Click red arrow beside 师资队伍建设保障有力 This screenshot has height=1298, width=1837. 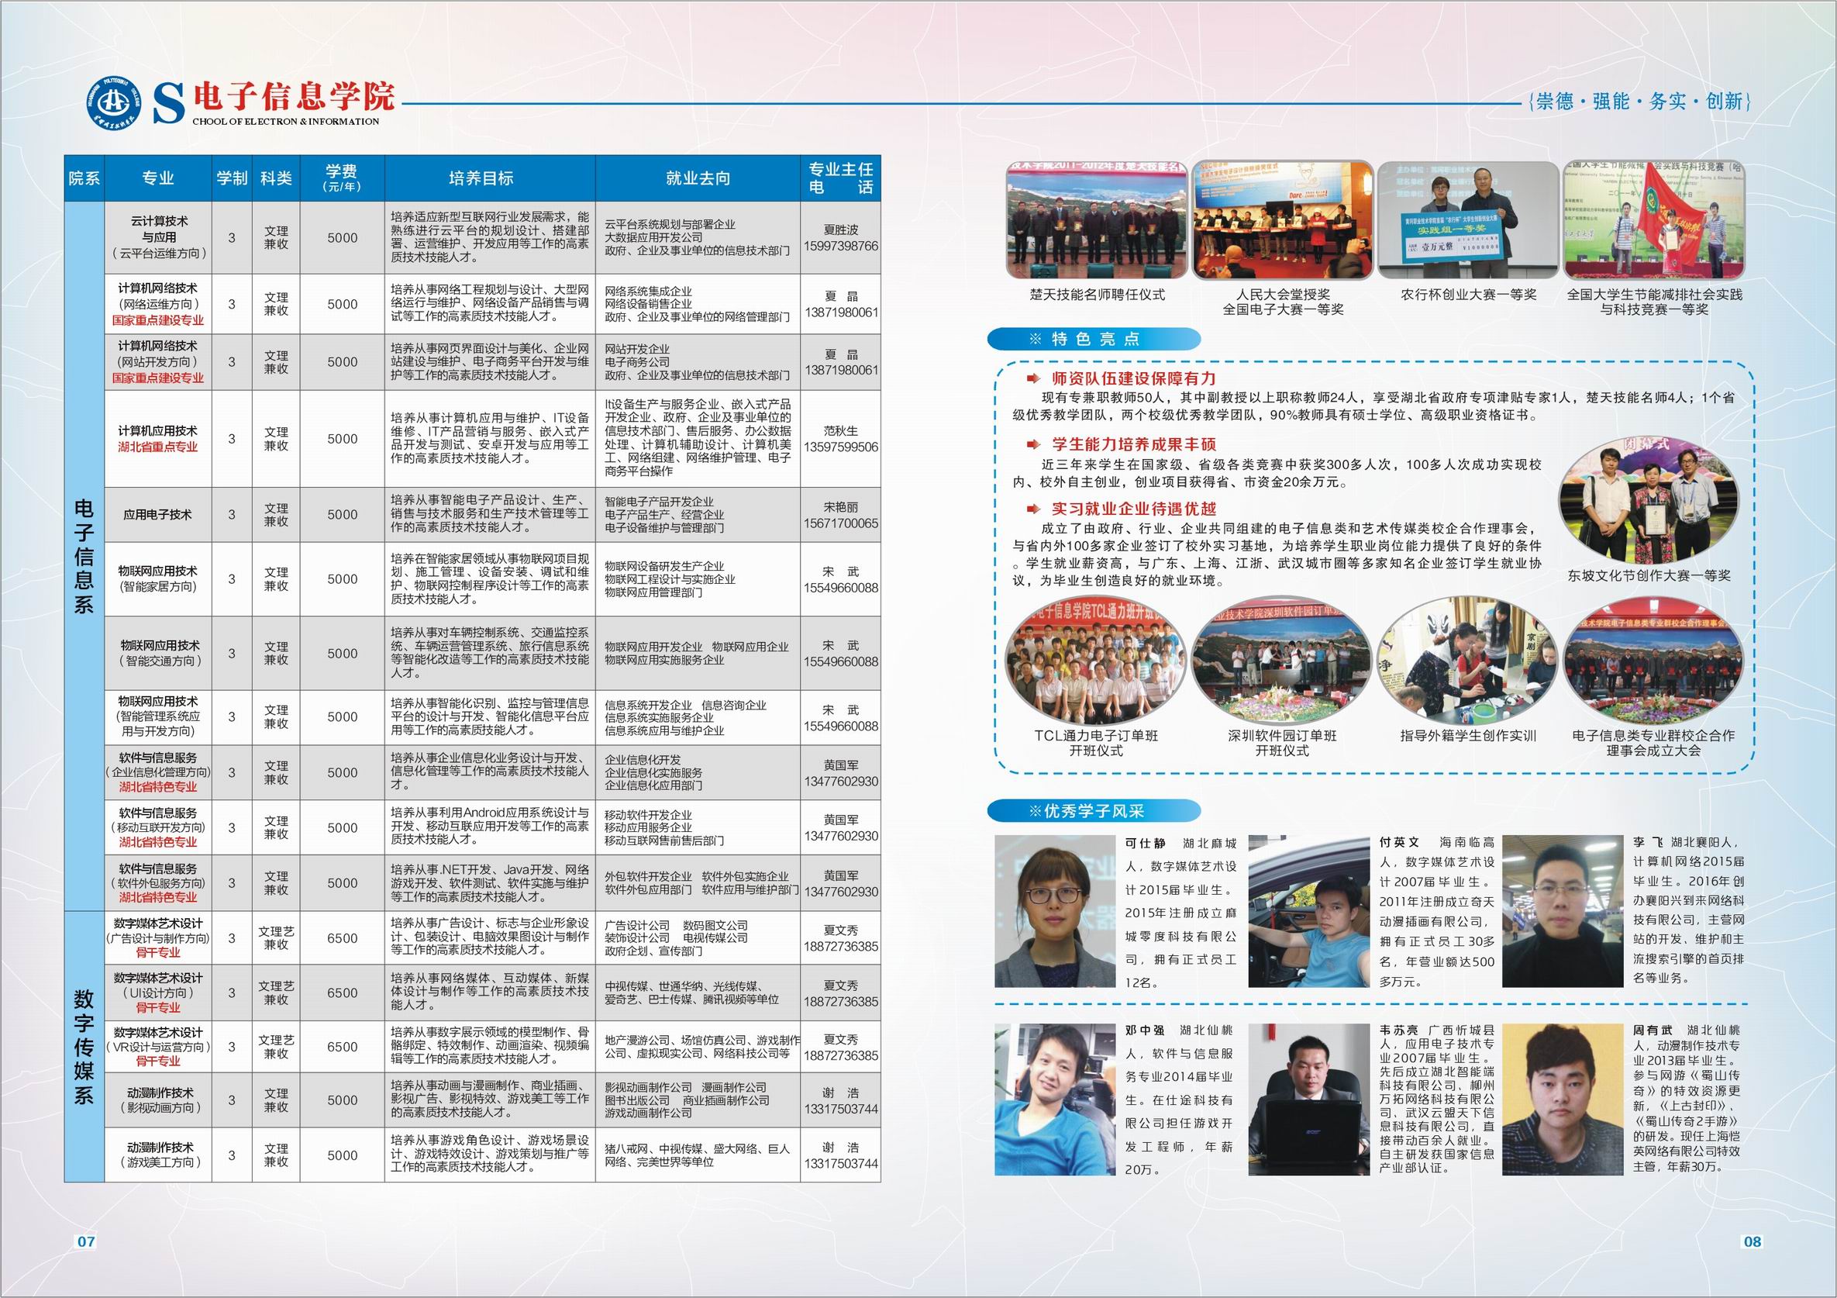click(x=1035, y=378)
